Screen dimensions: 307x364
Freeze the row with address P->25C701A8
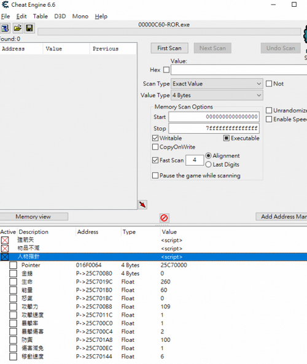tap(14, 340)
